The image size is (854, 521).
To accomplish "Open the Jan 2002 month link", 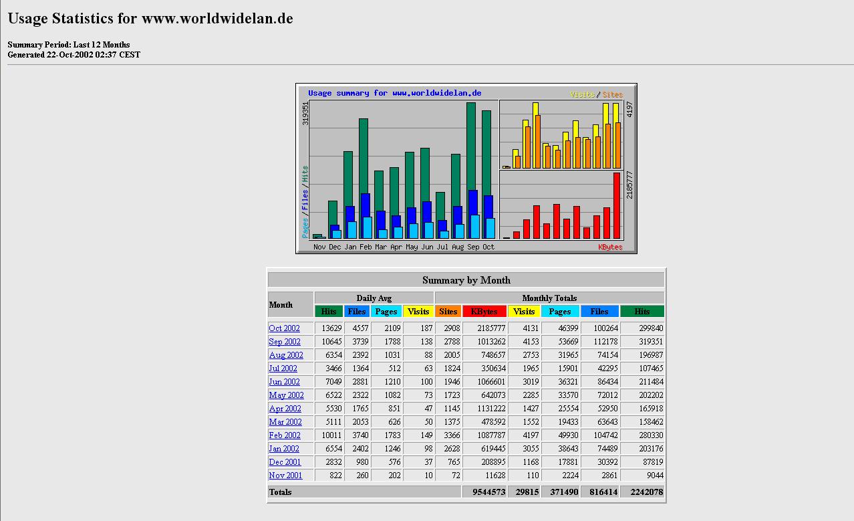I will 283,449.
